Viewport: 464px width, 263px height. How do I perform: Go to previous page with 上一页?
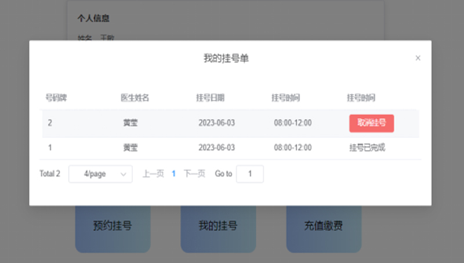point(153,174)
